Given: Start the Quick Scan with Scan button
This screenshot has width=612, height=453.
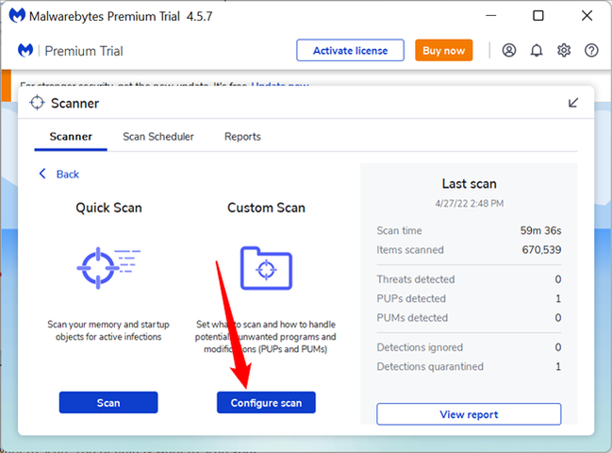Looking at the screenshot, I should (108, 403).
